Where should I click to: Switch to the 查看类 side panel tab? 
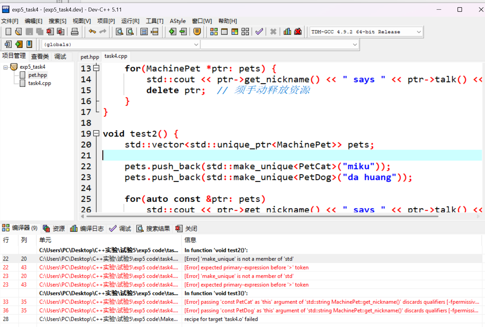click(x=40, y=56)
